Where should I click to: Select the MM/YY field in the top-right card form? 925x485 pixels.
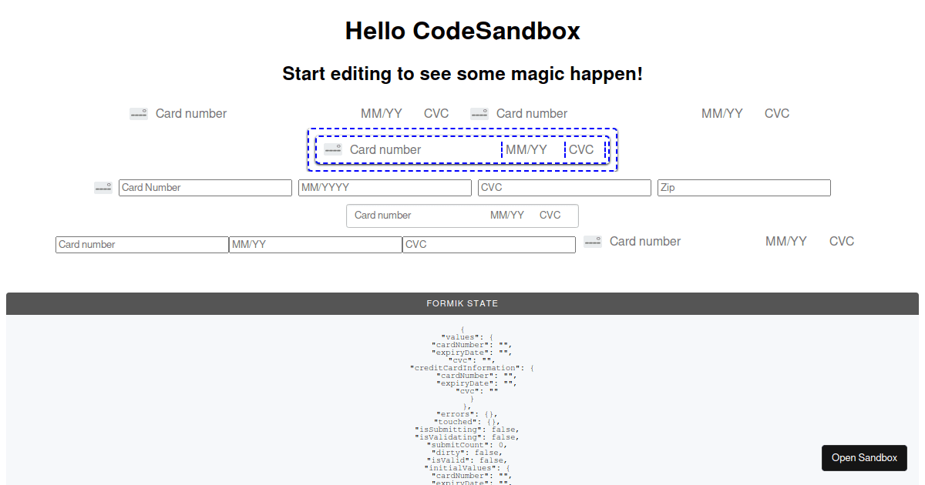[721, 112]
